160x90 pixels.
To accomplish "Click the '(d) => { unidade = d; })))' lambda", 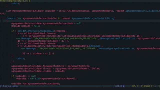I will coord(38,53).
